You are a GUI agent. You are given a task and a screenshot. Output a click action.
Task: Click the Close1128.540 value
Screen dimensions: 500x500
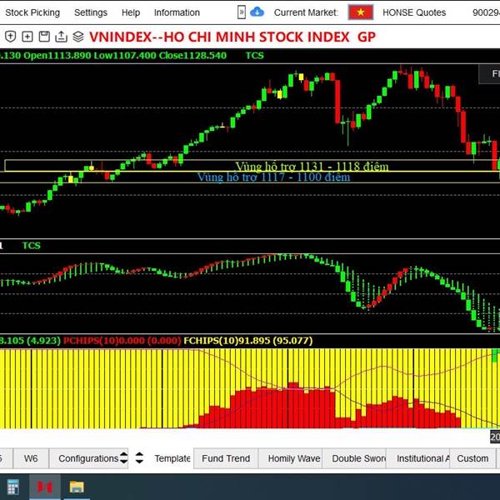click(192, 56)
